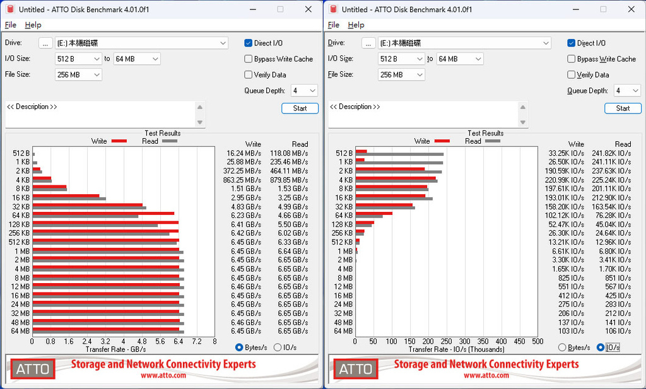
Task: Click the ATTO logo in the right window banner
Action: [356, 369]
